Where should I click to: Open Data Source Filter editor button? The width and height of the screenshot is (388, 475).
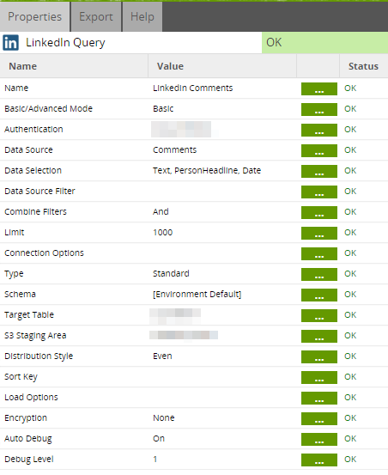[319, 192]
